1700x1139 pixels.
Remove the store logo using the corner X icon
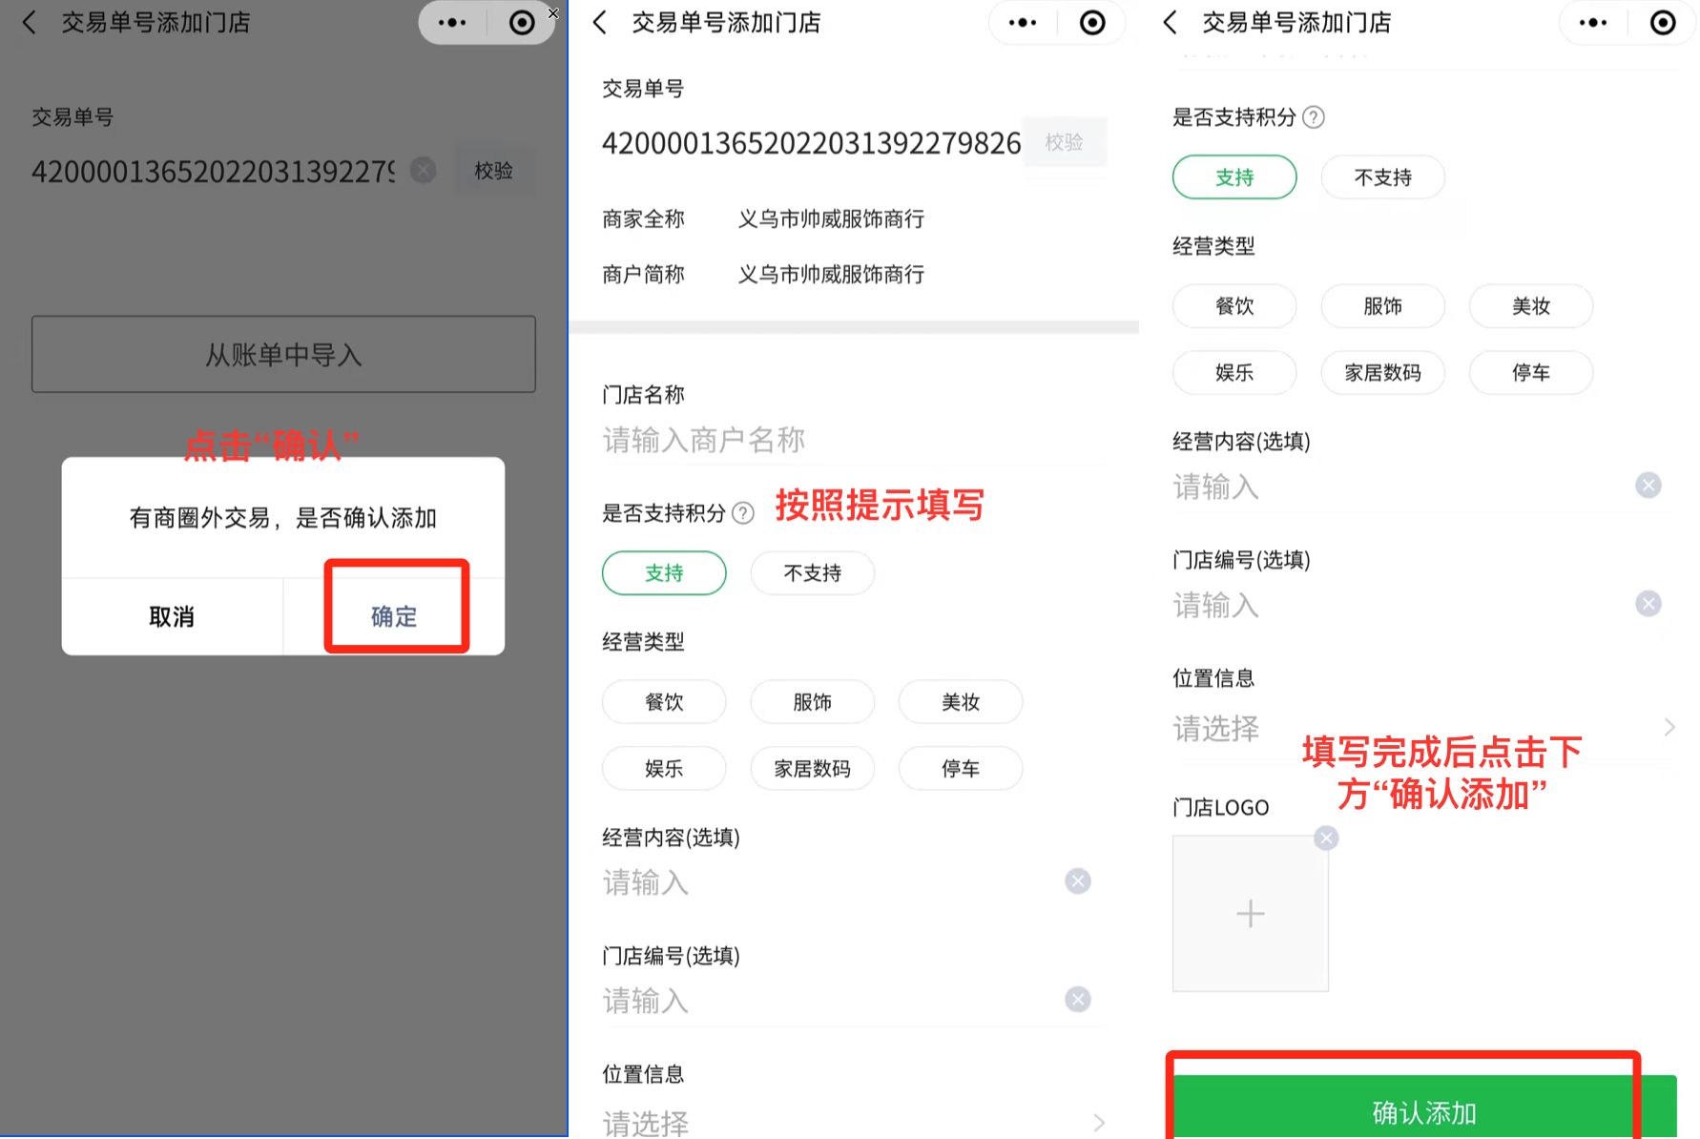tap(1326, 839)
